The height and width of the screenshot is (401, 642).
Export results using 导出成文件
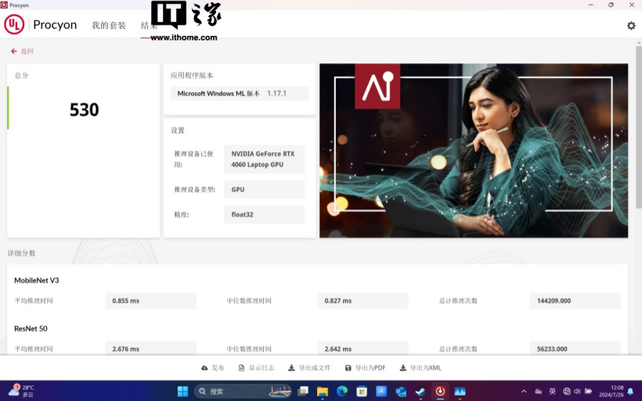click(309, 367)
